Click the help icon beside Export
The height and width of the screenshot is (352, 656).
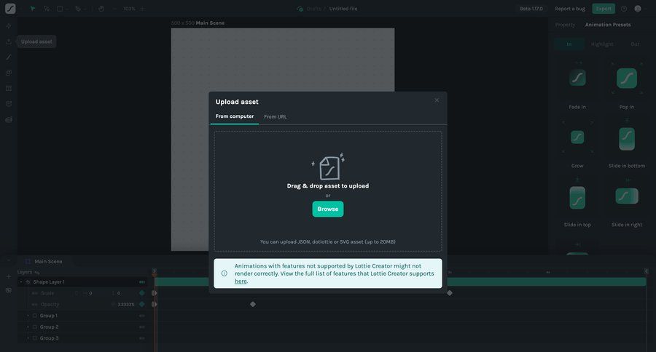[x=624, y=9]
